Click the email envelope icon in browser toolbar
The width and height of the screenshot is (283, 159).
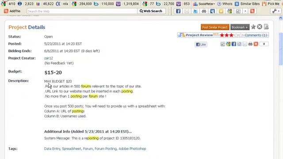(187, 11)
